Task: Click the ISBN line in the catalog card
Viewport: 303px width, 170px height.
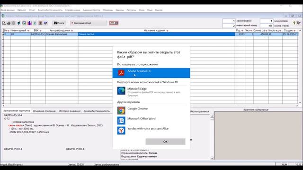Action: (x=29, y=132)
